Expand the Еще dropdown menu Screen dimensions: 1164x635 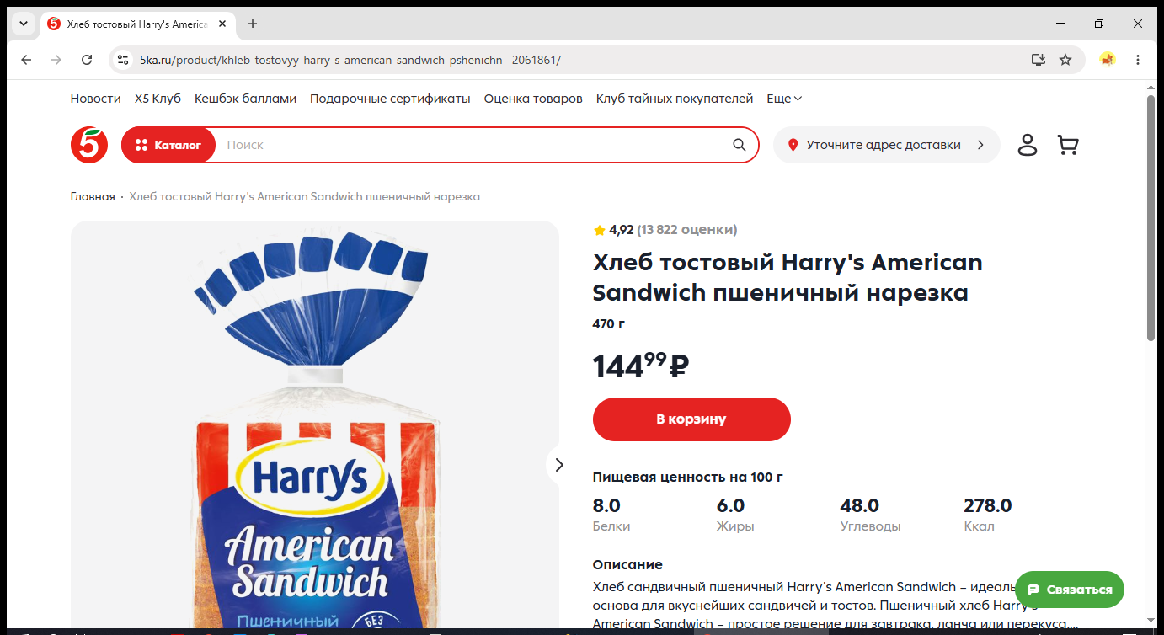point(784,99)
